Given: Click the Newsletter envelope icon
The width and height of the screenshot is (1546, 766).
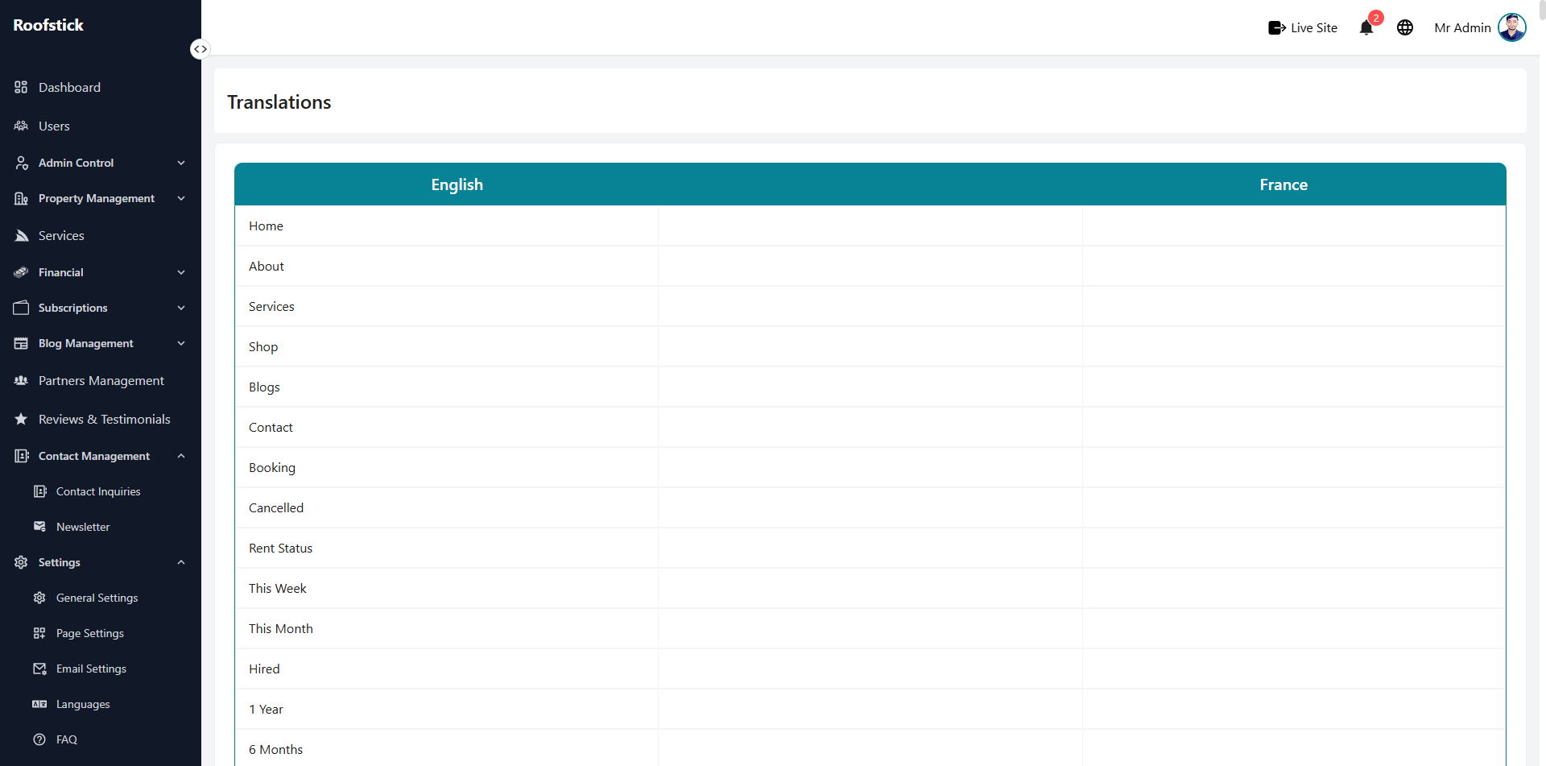Looking at the screenshot, I should click(39, 527).
